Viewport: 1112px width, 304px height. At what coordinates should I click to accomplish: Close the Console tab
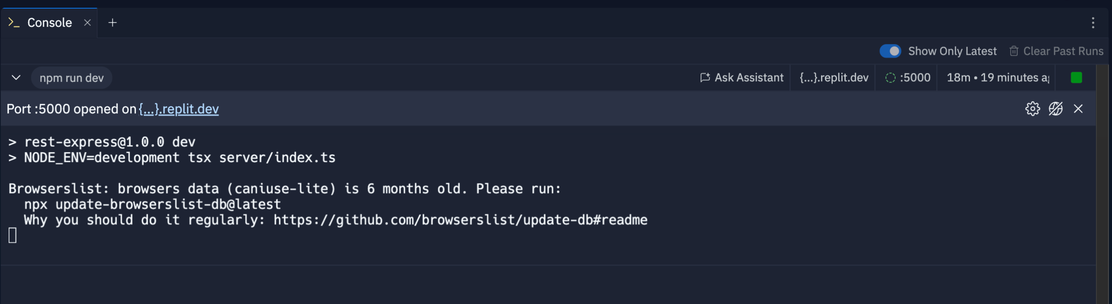click(x=87, y=23)
